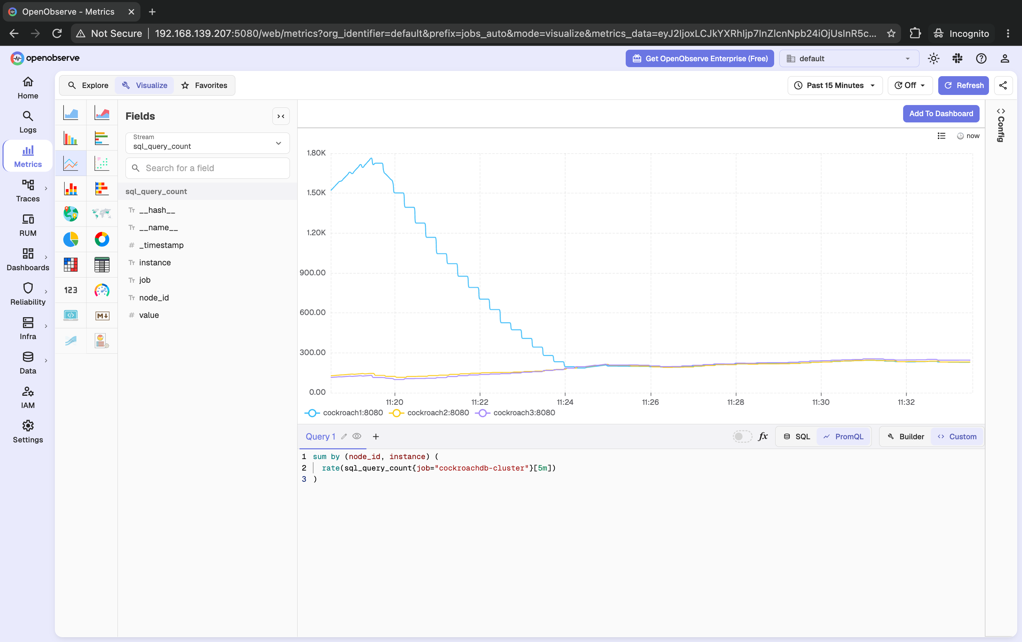Add a new query with plus button
The height and width of the screenshot is (642, 1022).
point(376,436)
